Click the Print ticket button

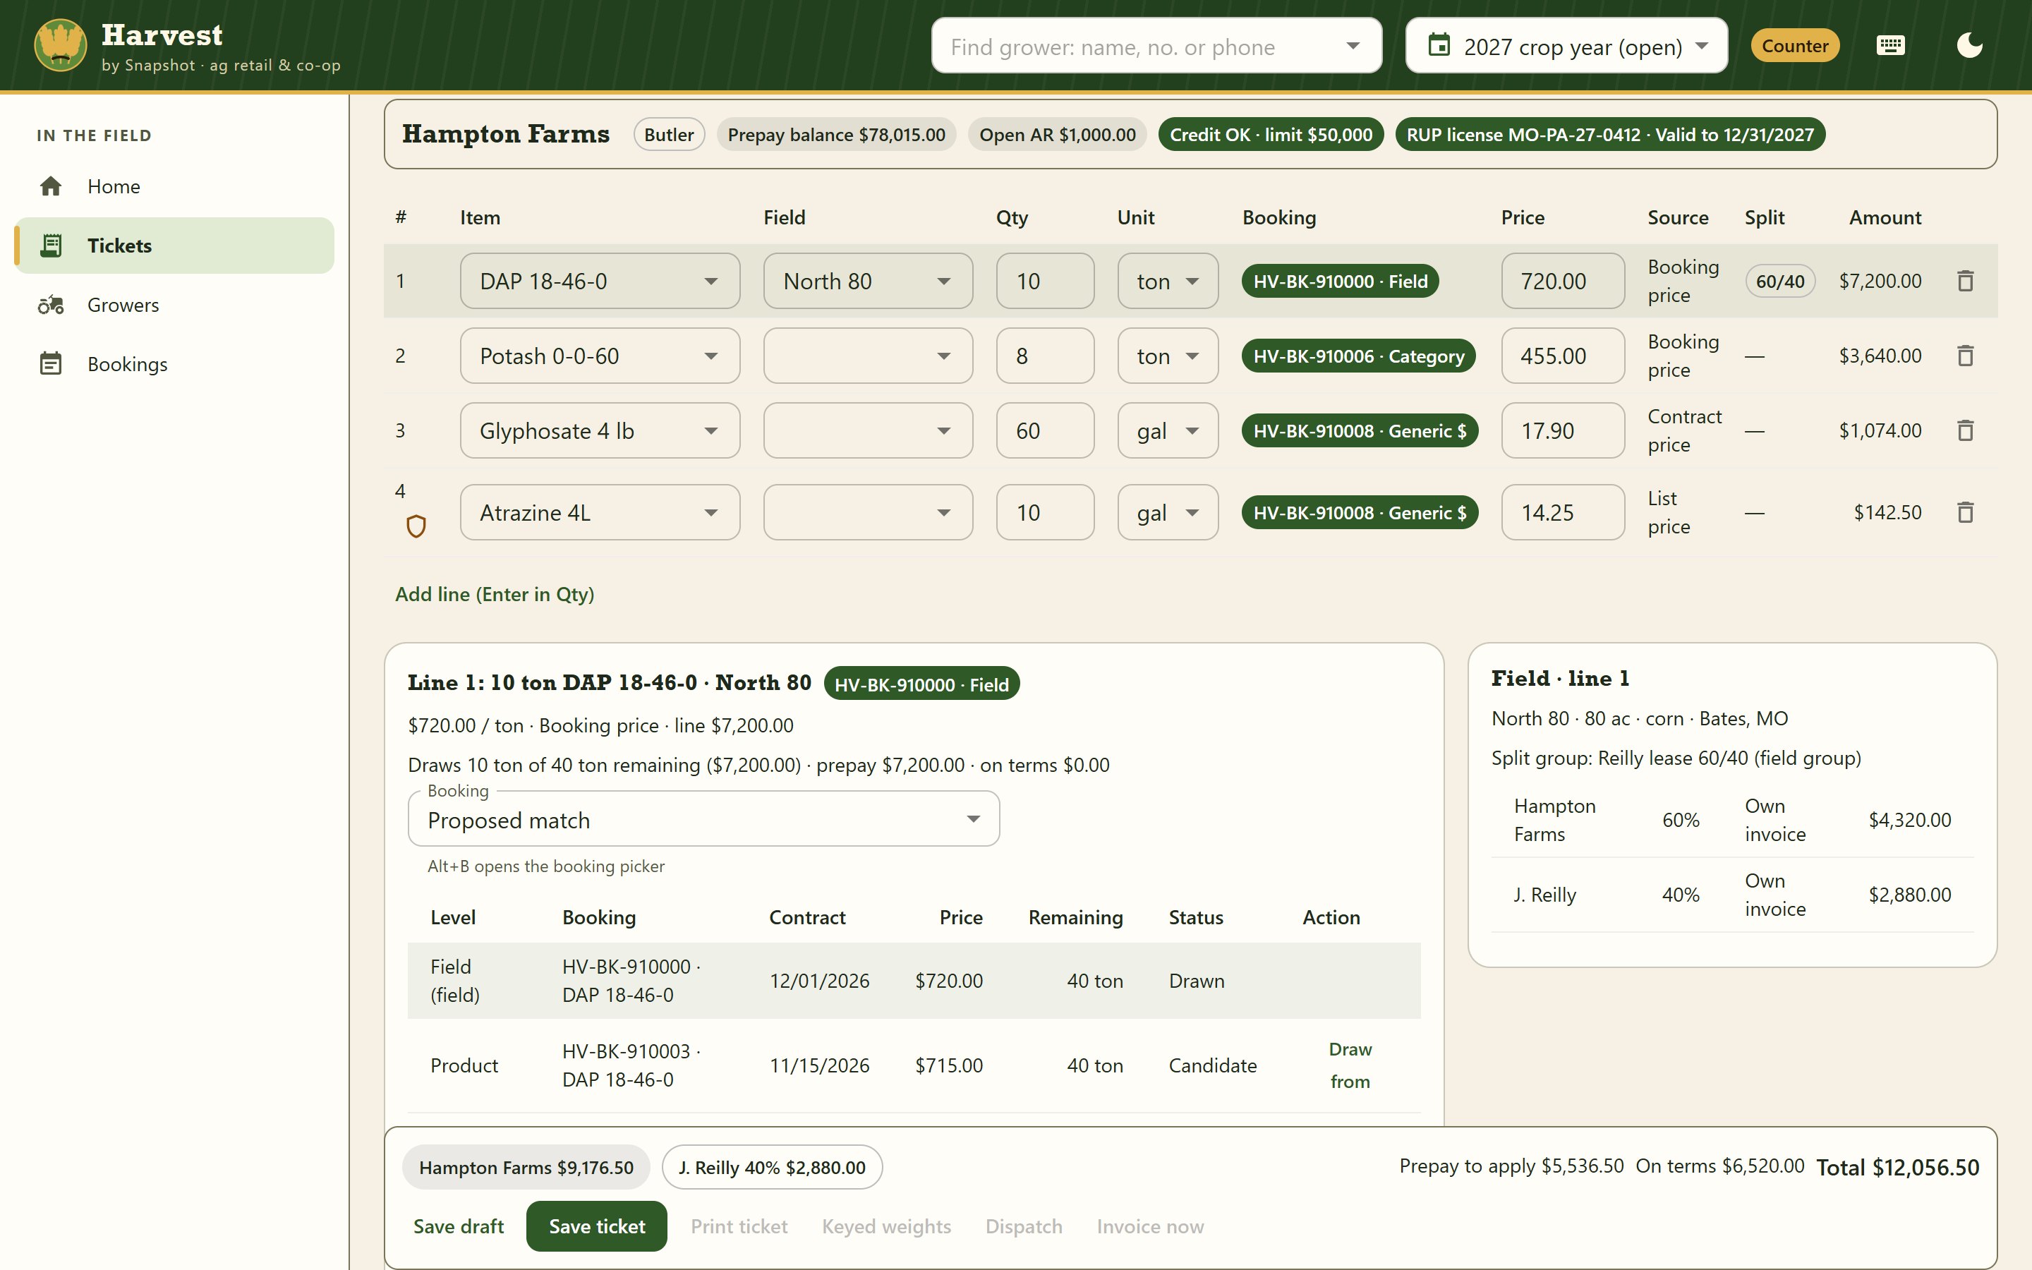739,1226
